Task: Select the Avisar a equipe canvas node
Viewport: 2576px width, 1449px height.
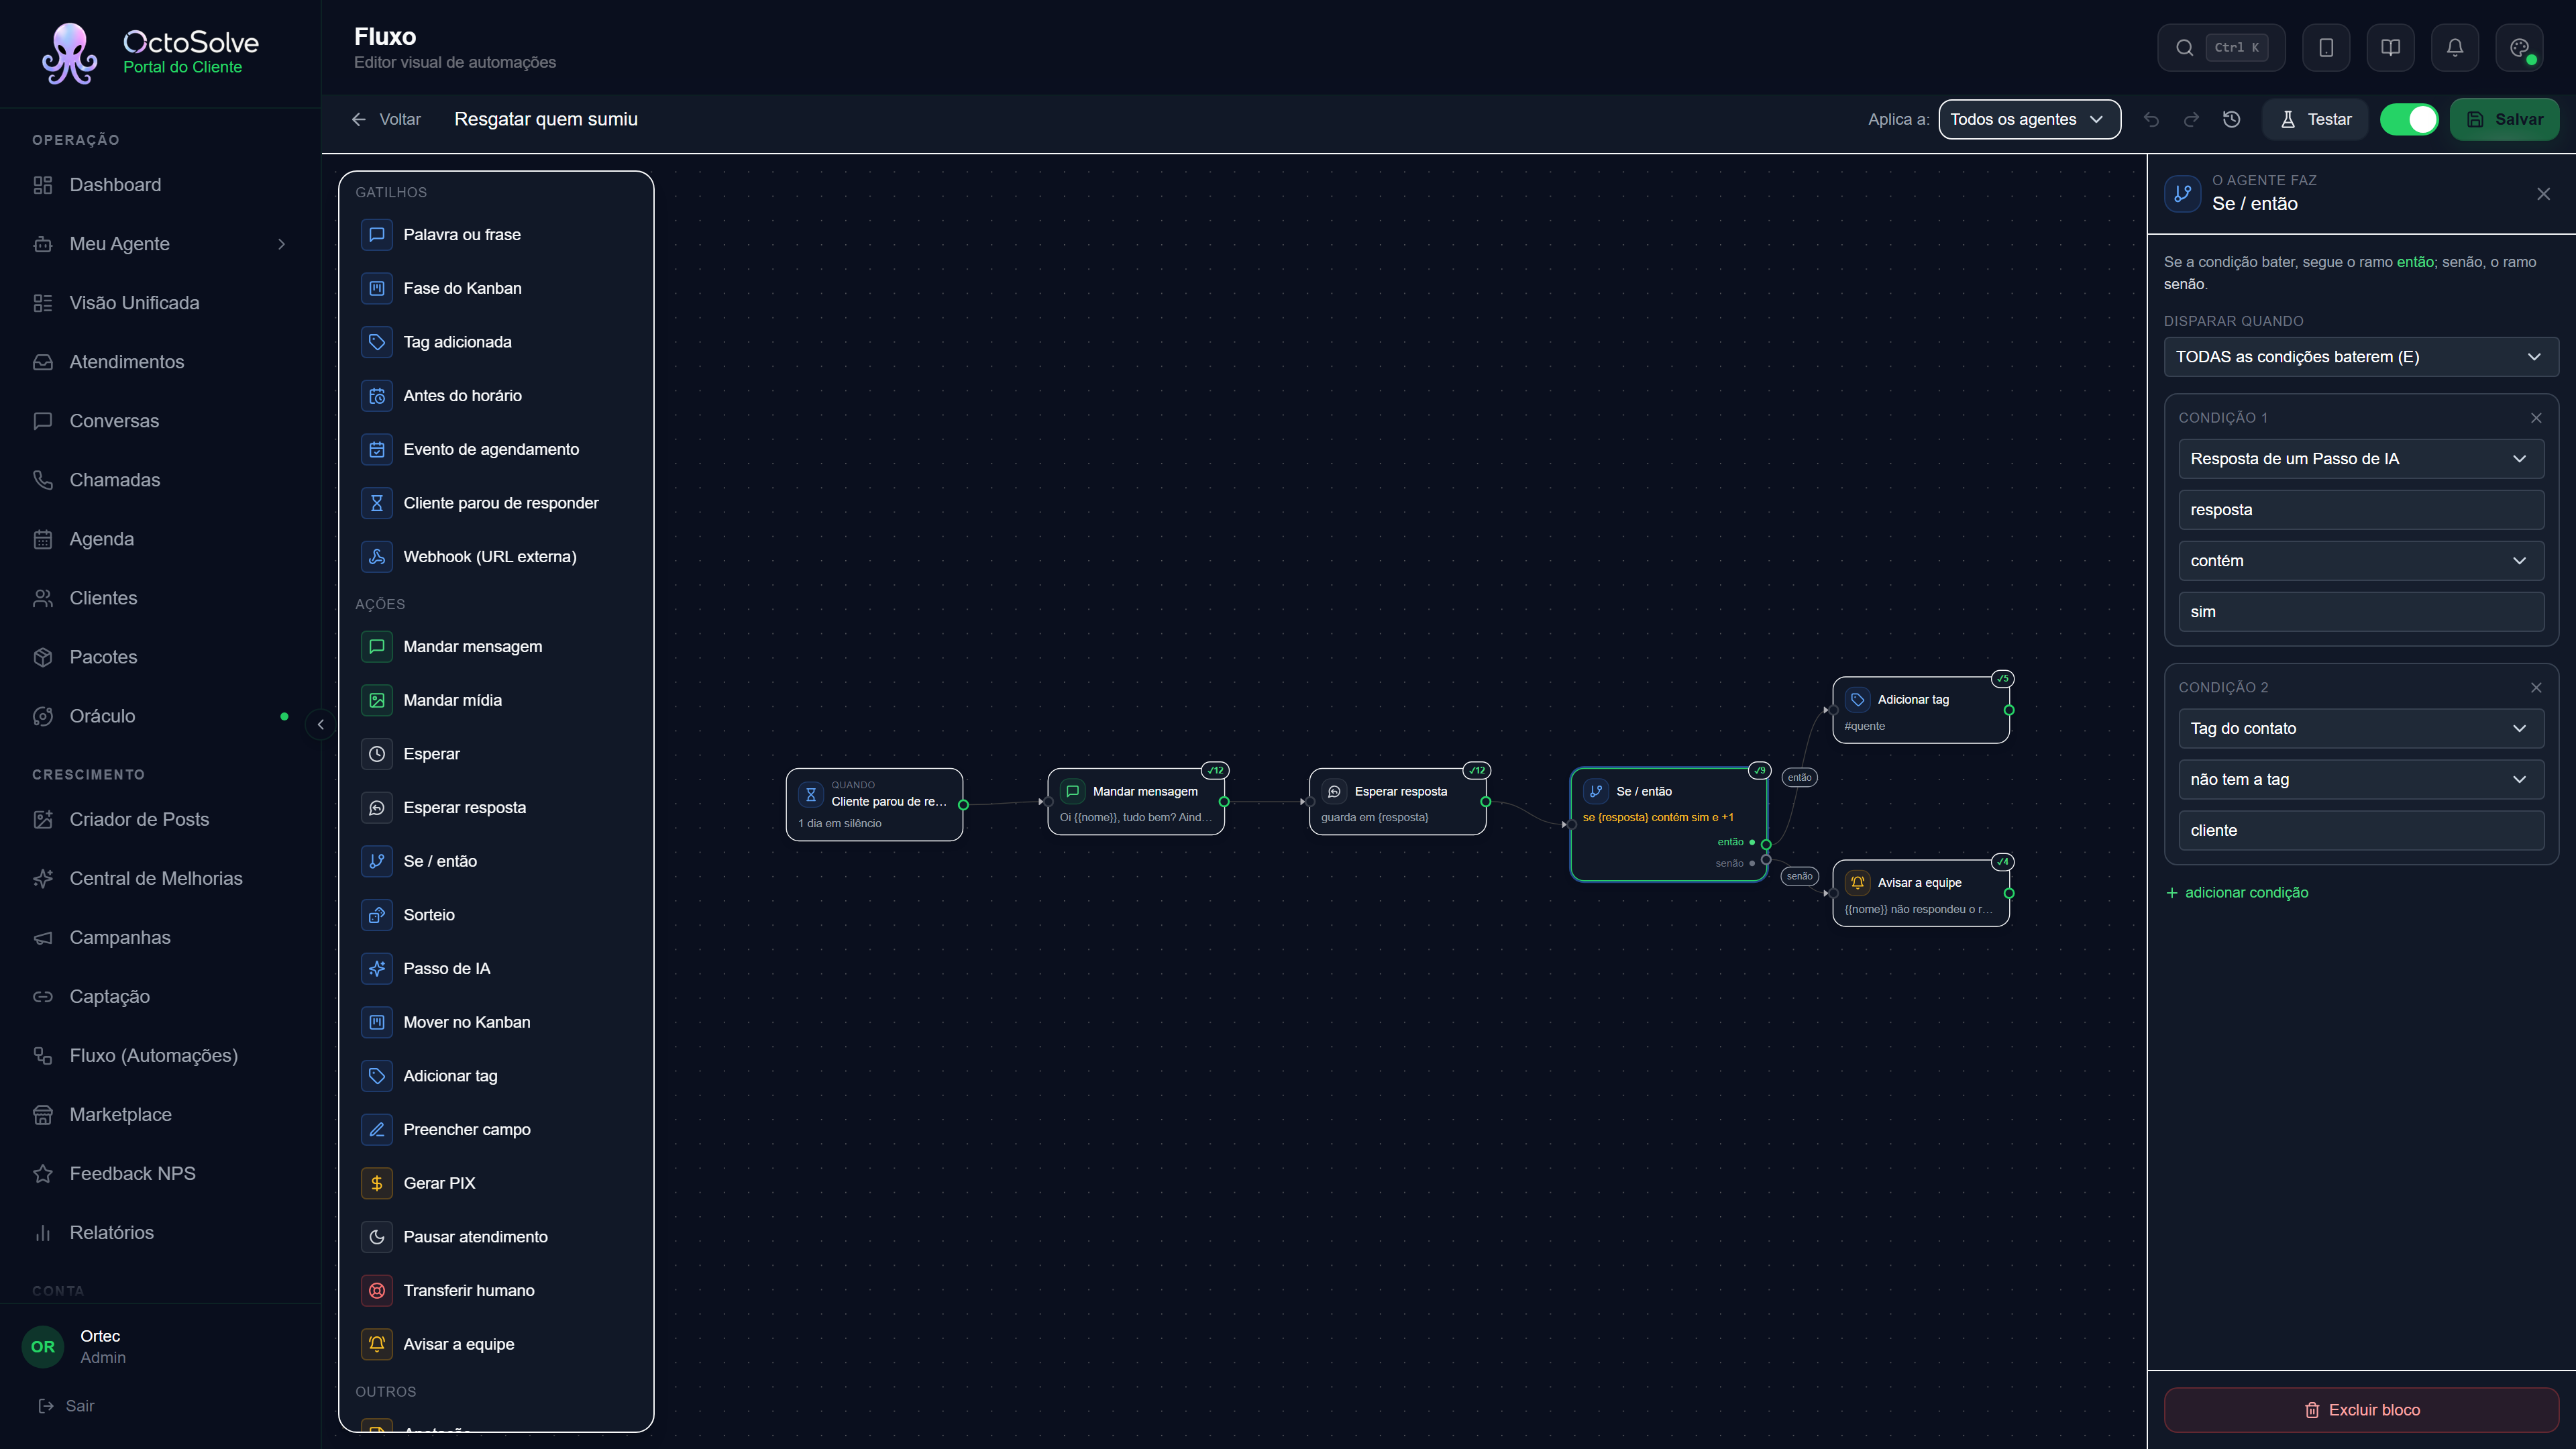Action: (x=1920, y=893)
